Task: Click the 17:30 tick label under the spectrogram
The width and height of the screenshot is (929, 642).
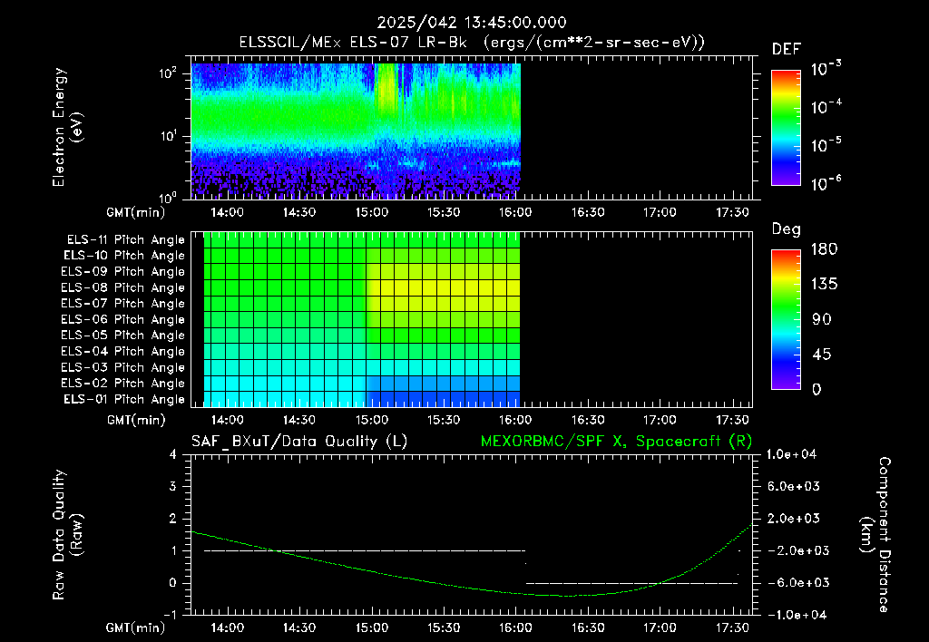Action: click(732, 212)
